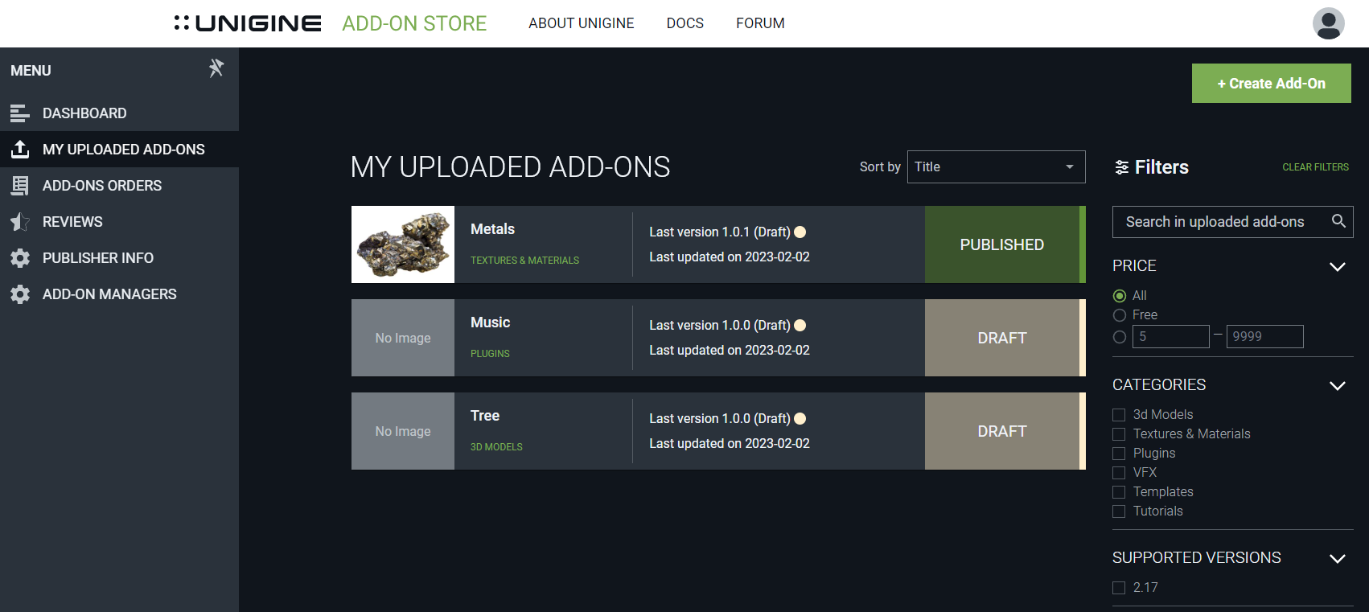1369x612 pixels.
Task: Check the Textures & Materials category box
Action: coord(1119,434)
